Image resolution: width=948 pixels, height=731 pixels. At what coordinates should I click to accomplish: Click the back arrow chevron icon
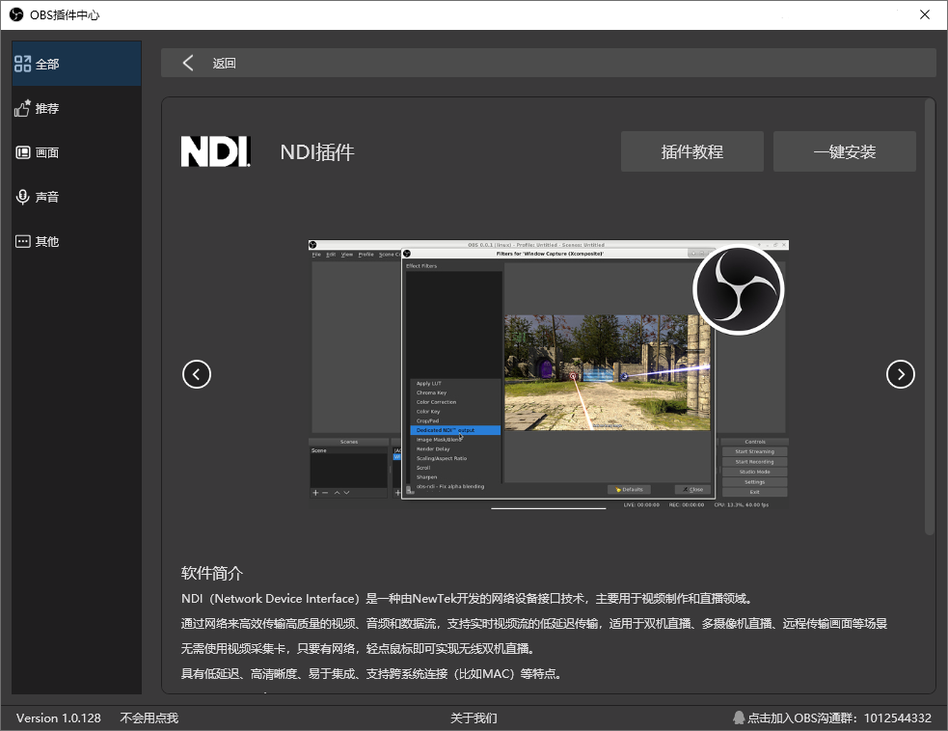click(188, 63)
